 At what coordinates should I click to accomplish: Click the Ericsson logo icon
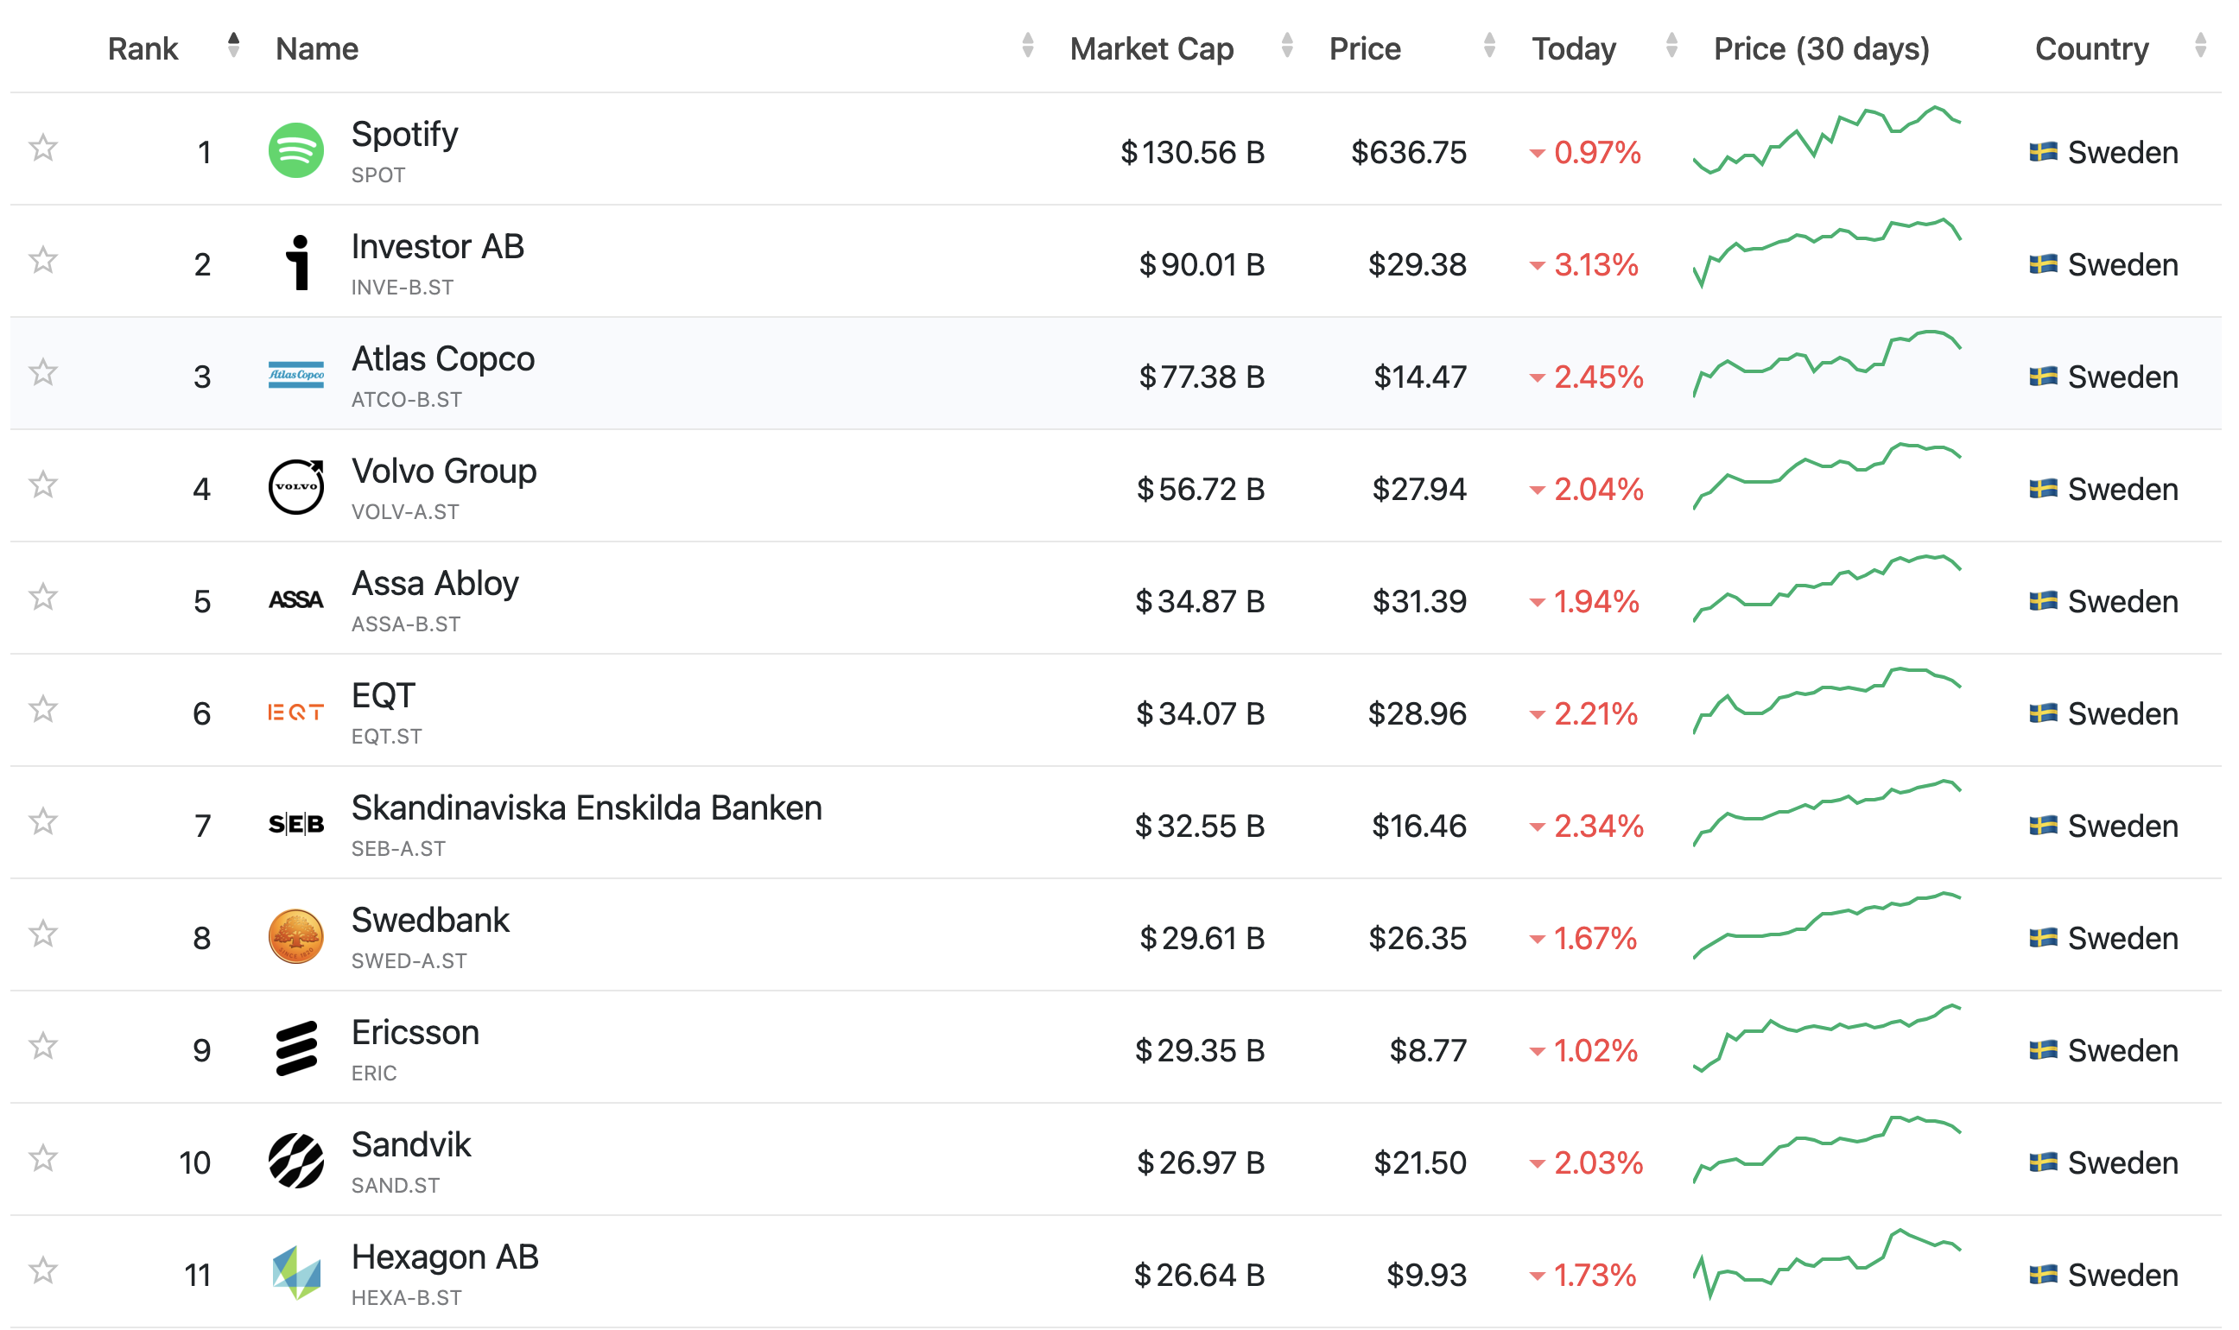pos(295,1048)
